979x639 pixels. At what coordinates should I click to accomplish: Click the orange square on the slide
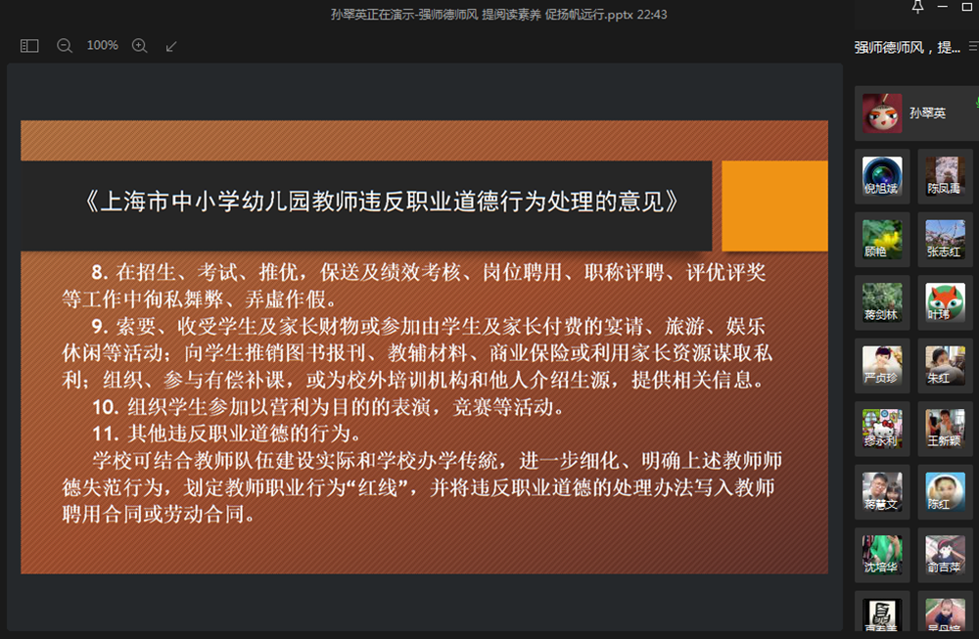(774, 205)
